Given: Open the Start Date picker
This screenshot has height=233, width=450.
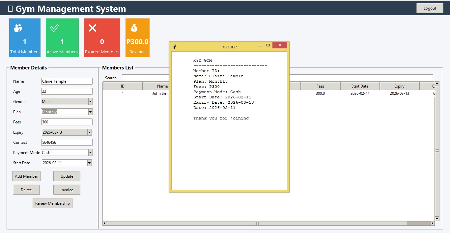Looking at the screenshot, I should click(x=89, y=163).
